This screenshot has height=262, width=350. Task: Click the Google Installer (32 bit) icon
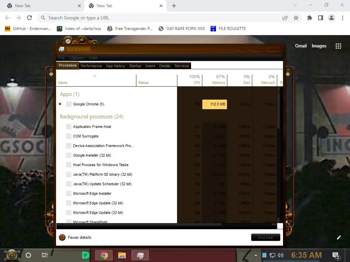(x=68, y=155)
